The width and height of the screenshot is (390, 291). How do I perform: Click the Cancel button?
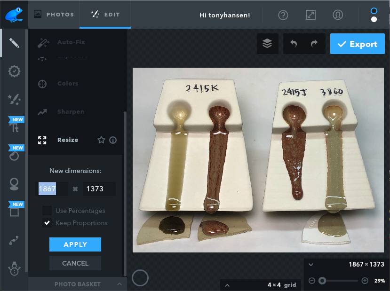coord(75,263)
